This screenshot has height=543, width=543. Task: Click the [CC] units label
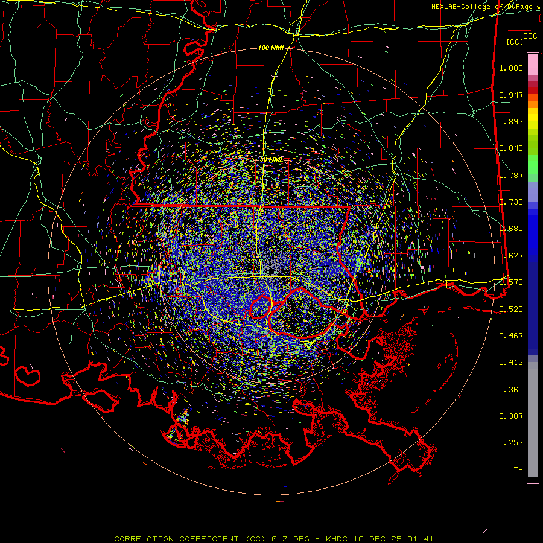pyautogui.click(x=515, y=42)
